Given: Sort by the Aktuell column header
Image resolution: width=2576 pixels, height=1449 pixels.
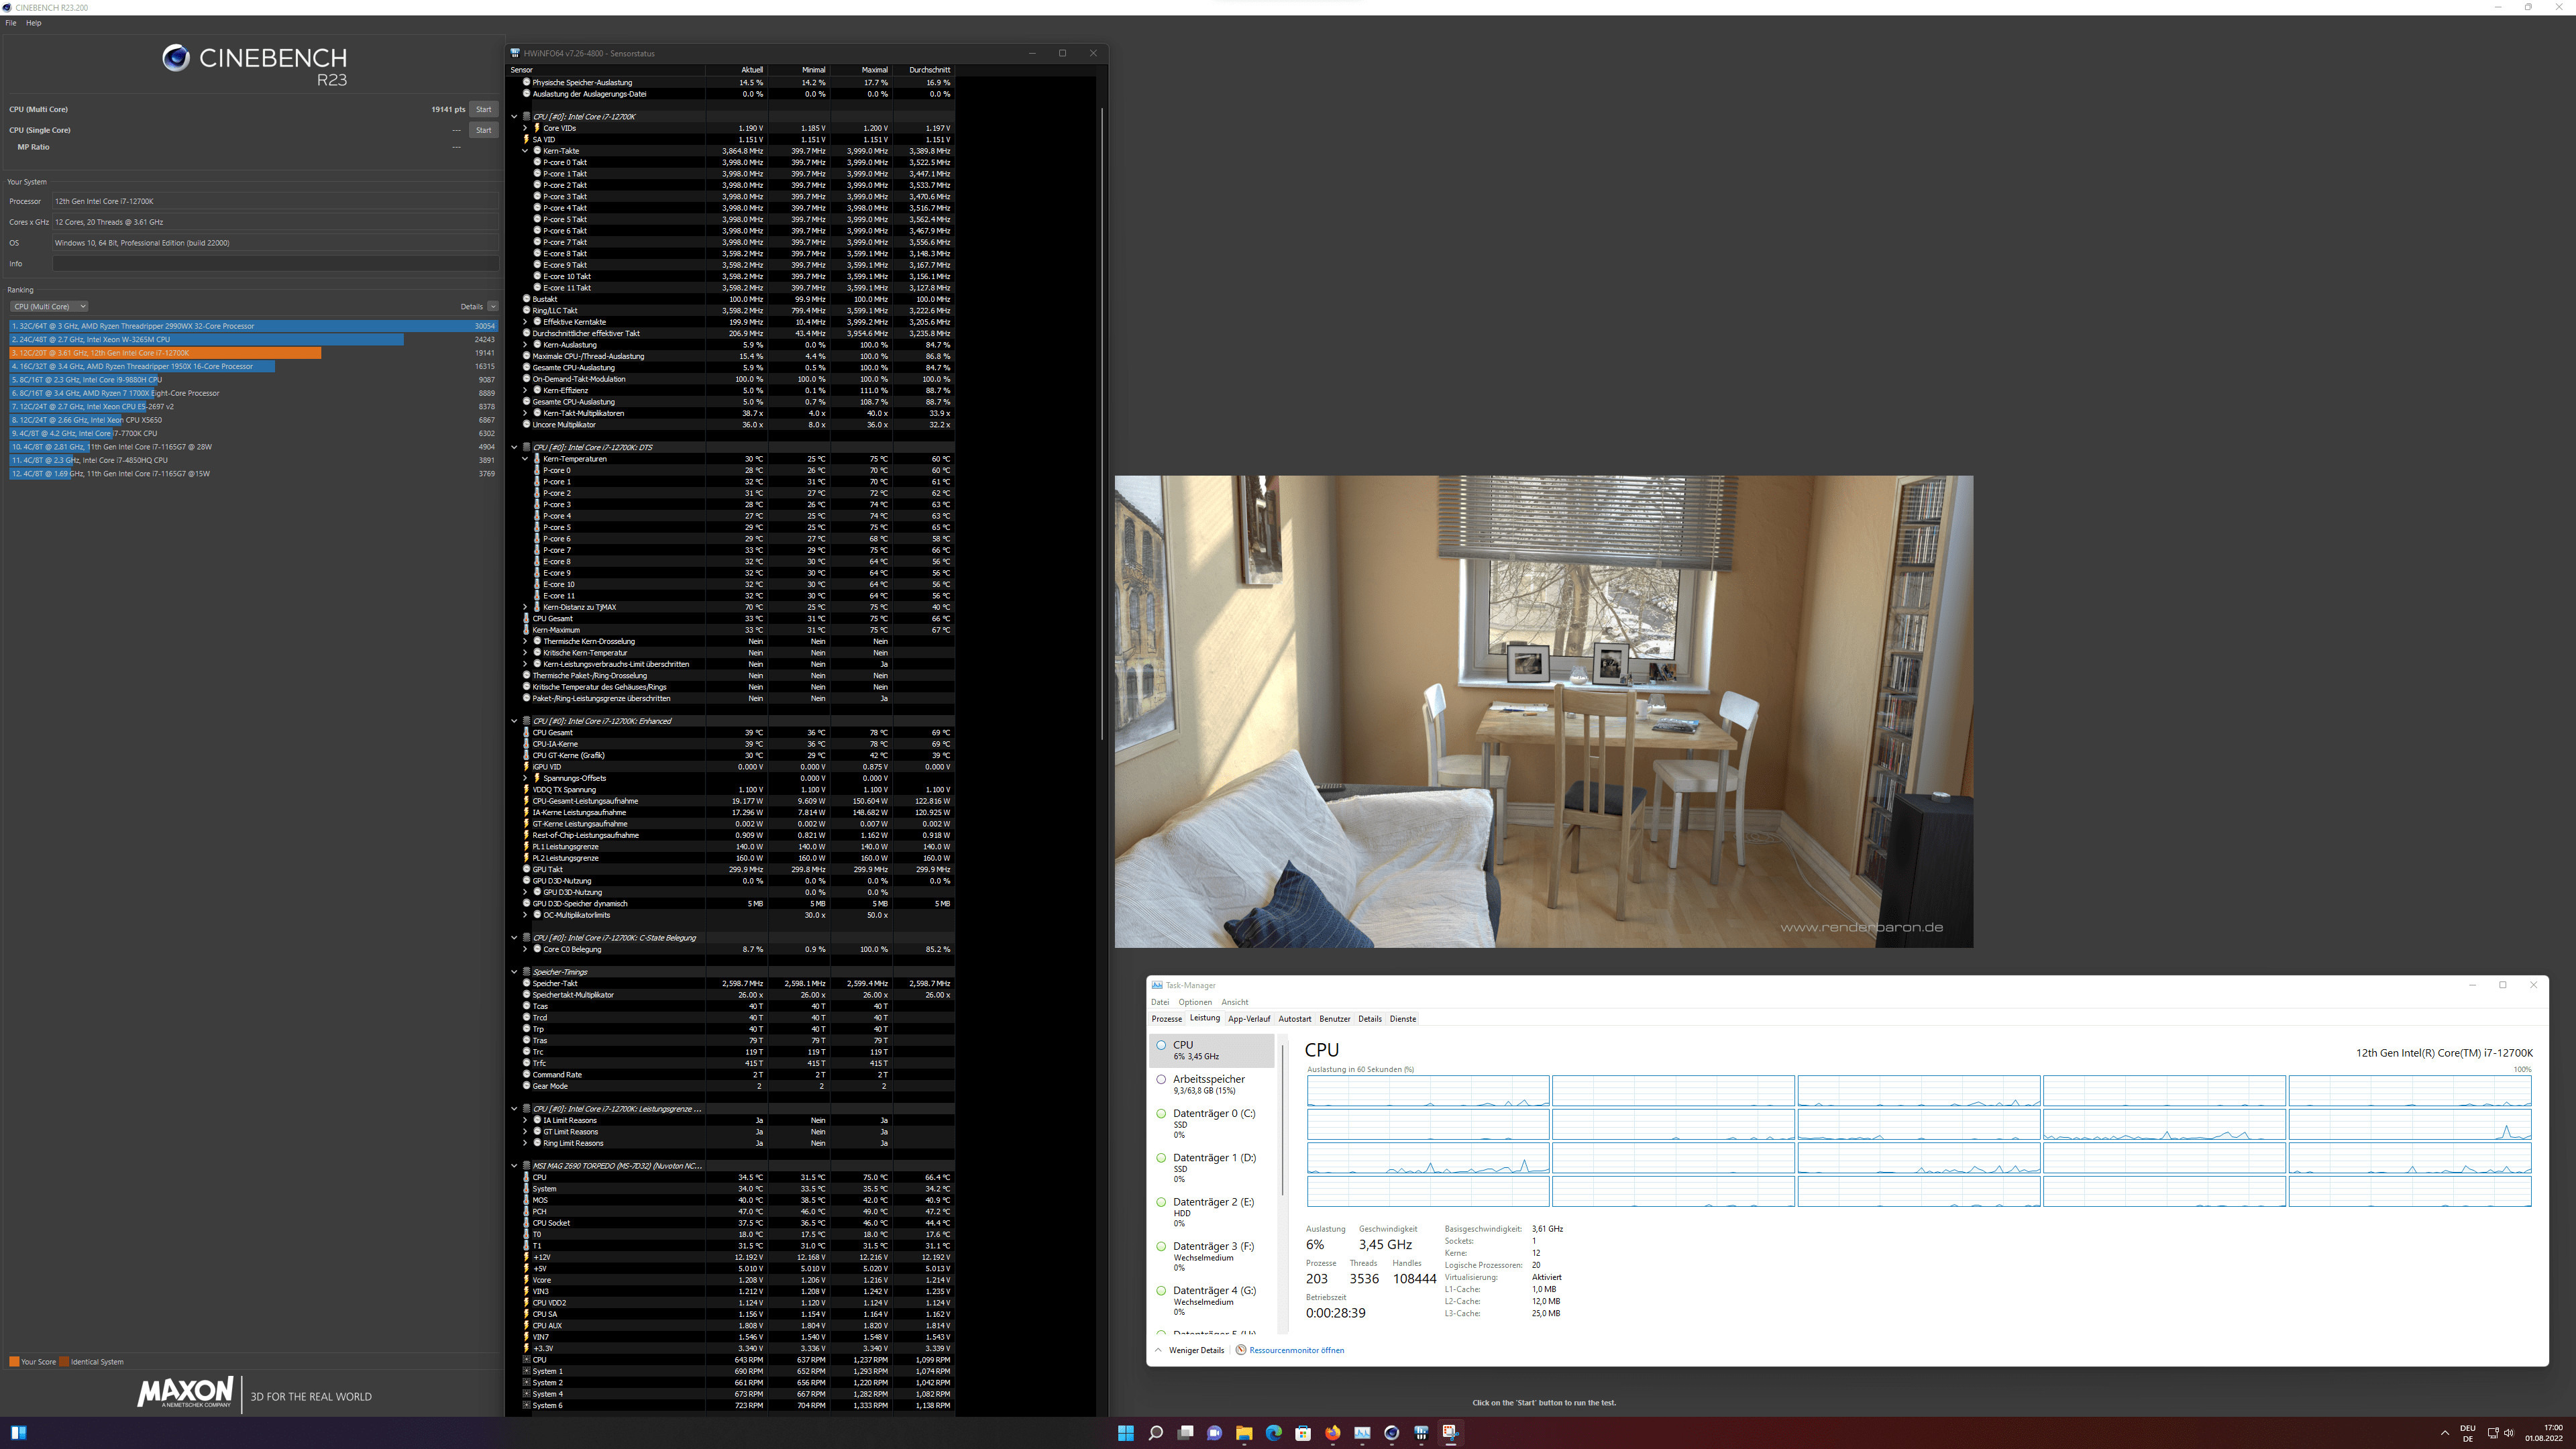Looking at the screenshot, I should pos(737,70).
